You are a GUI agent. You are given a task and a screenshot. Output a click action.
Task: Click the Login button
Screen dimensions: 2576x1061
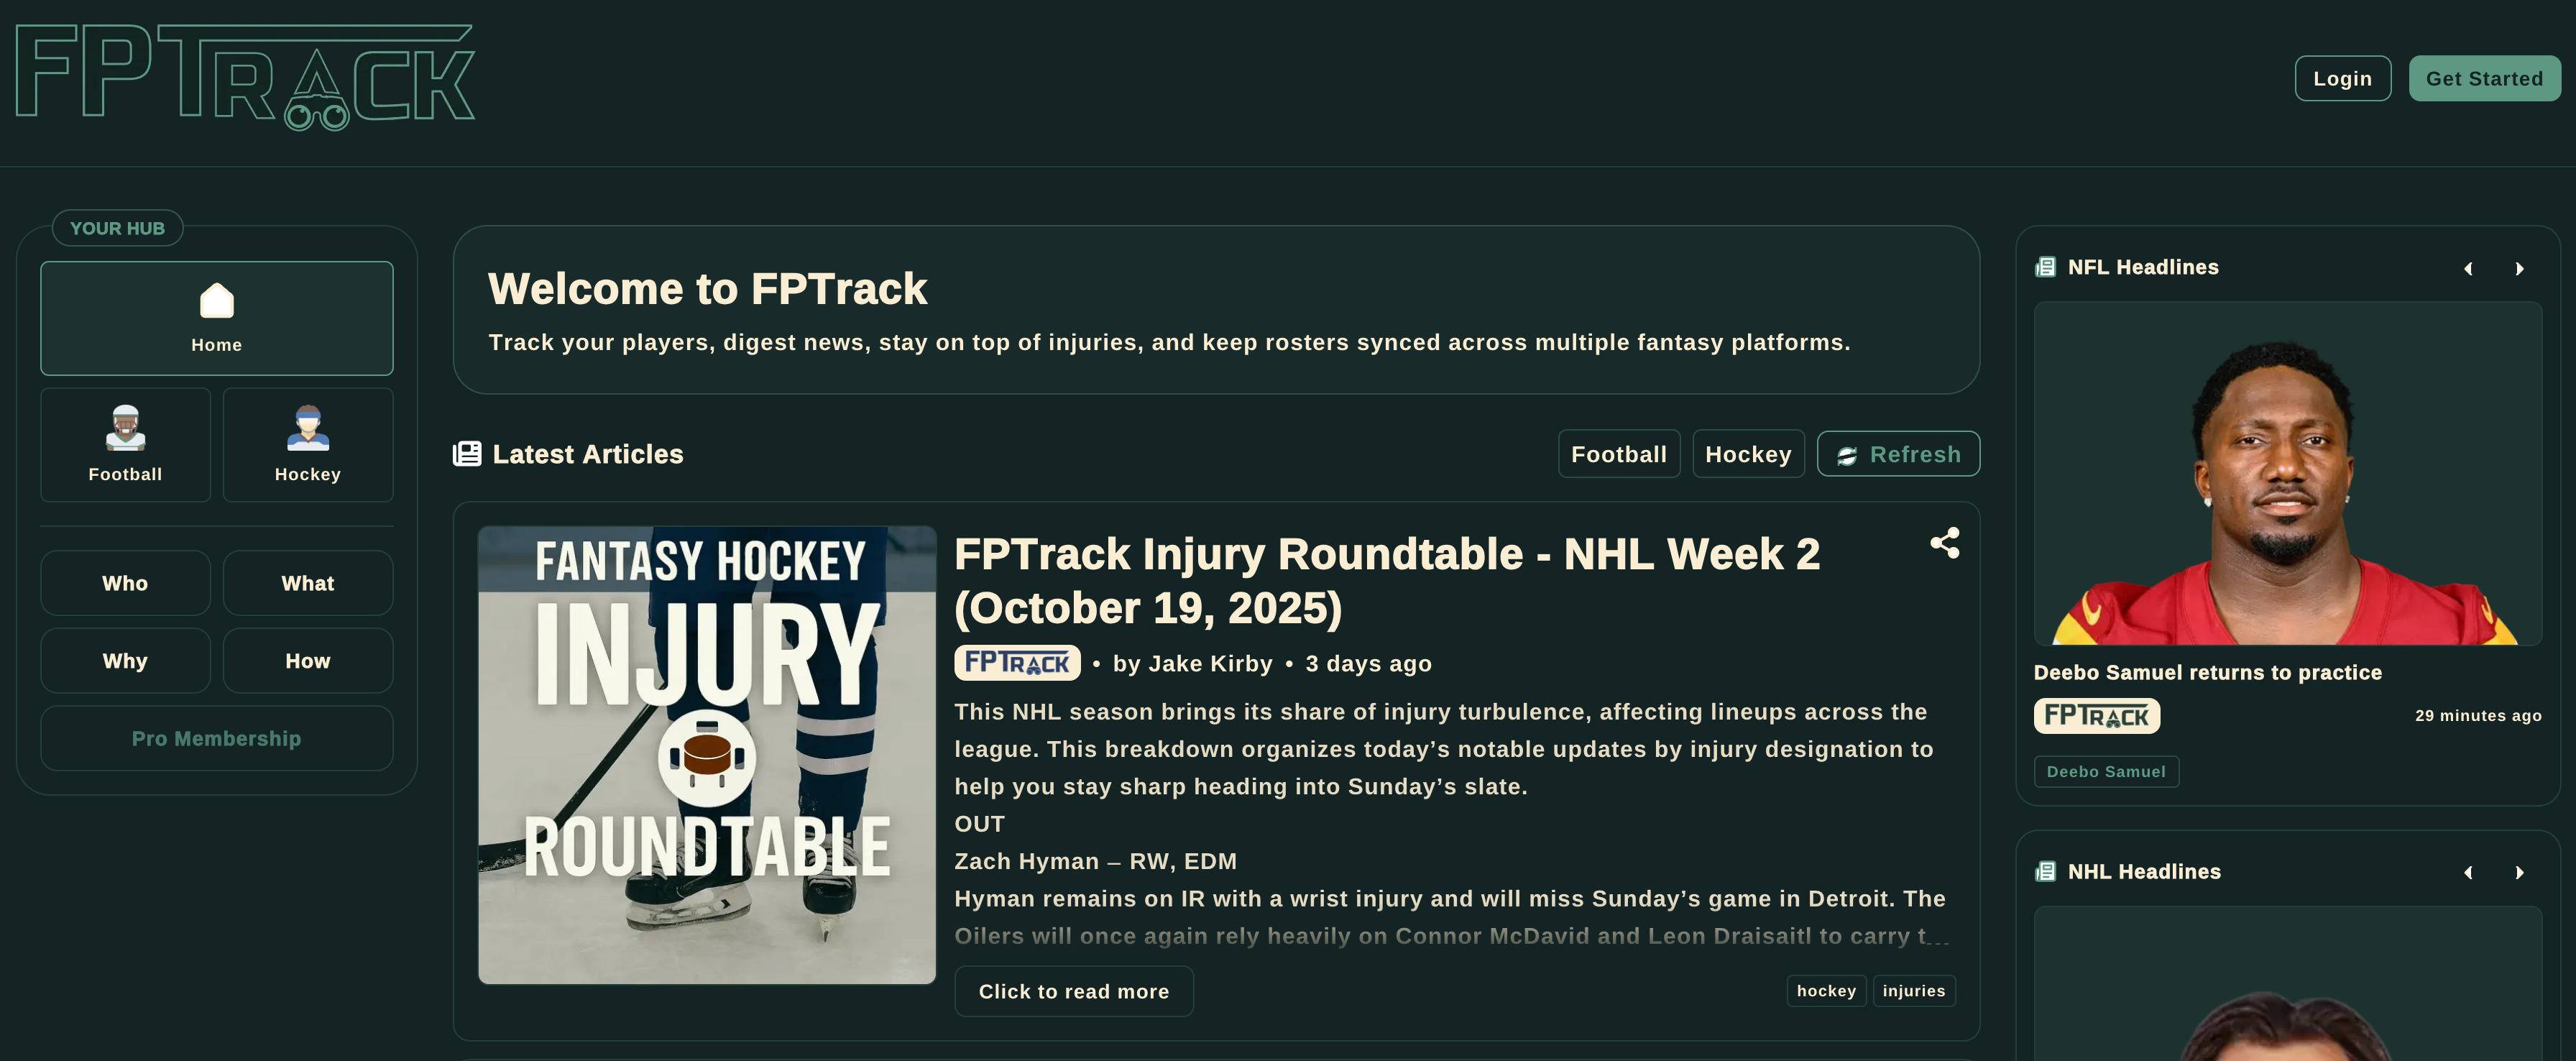[2342, 78]
